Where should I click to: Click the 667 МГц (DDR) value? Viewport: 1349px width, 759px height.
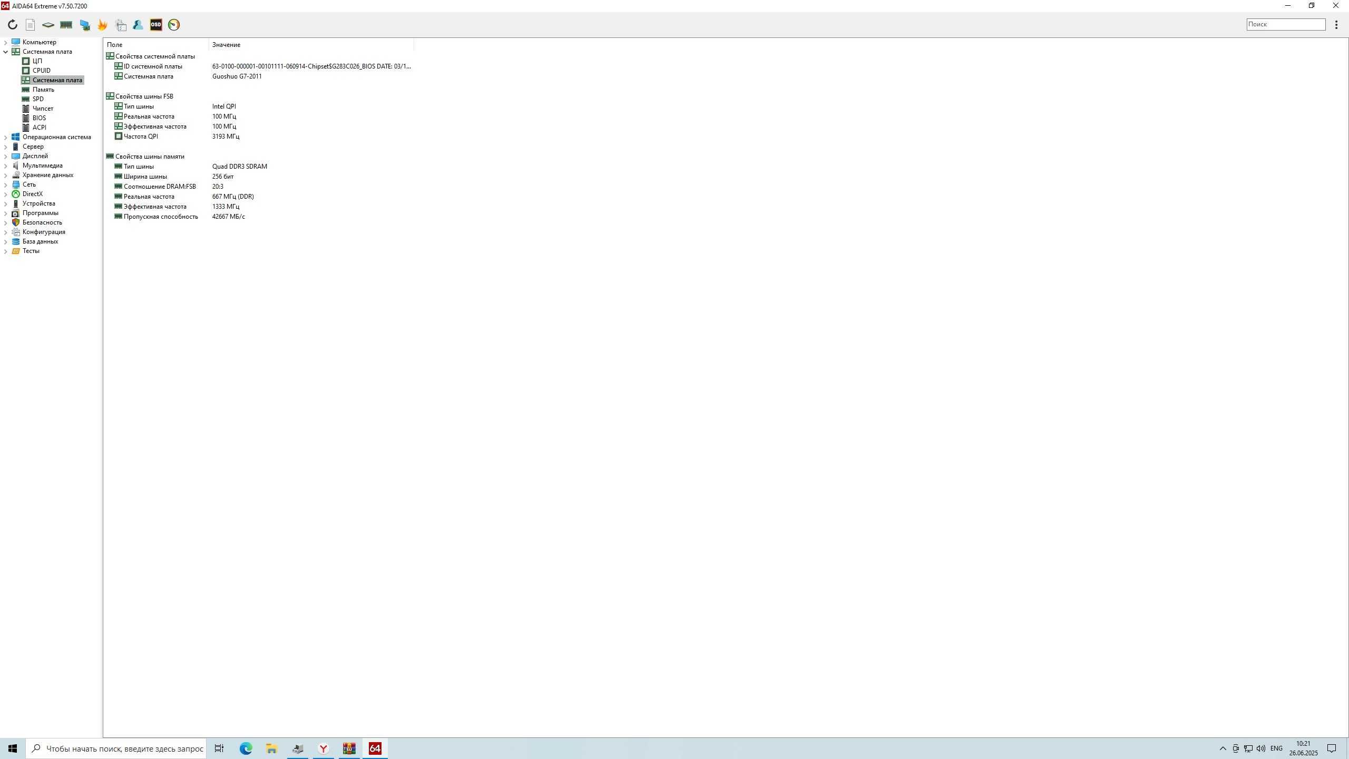click(233, 197)
